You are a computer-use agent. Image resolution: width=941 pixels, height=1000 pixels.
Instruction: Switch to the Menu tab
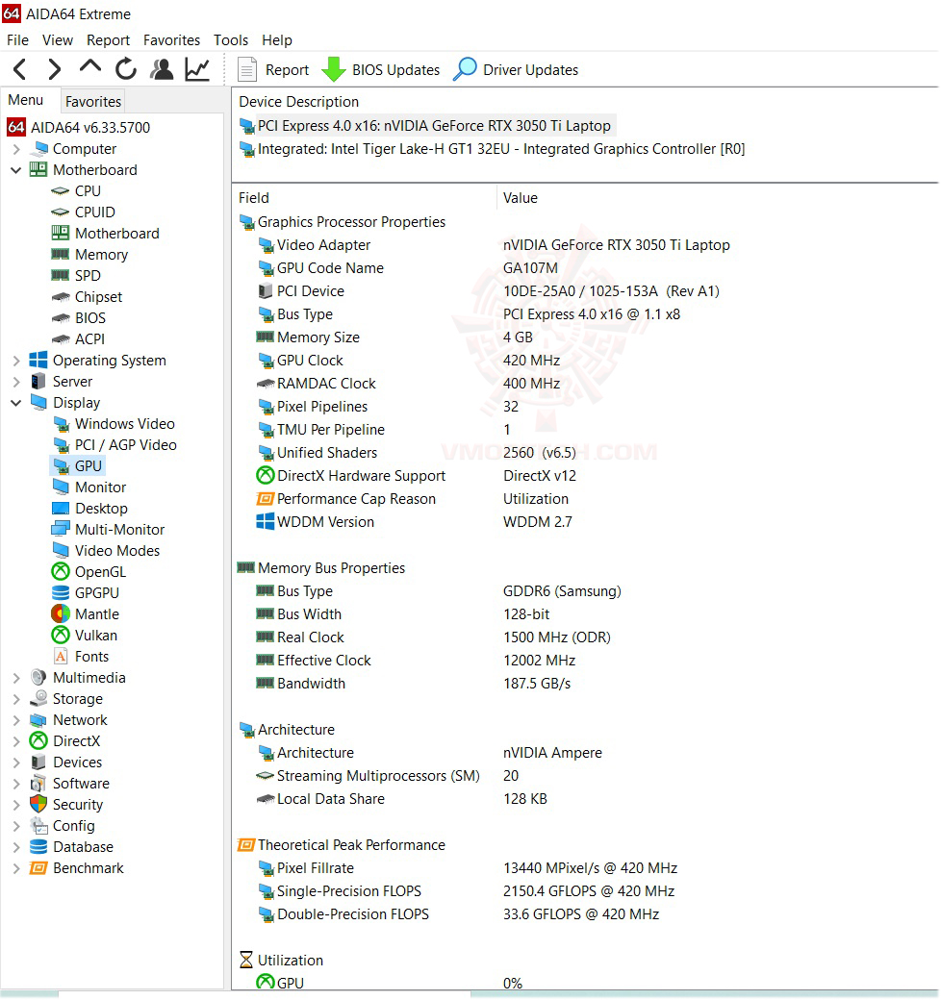pos(26,100)
